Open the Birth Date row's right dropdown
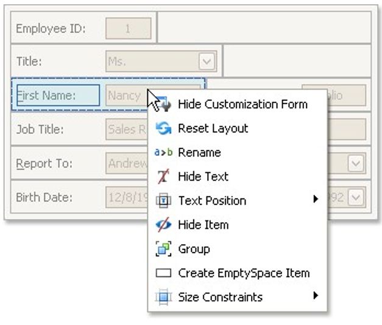Image resolution: width=382 pixels, height=325 pixels. (355, 197)
